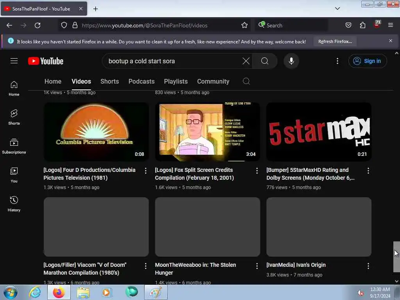Viewport: 400px width, 300px height.
Task: Reload the page with the refresh icon
Action: 37,25
